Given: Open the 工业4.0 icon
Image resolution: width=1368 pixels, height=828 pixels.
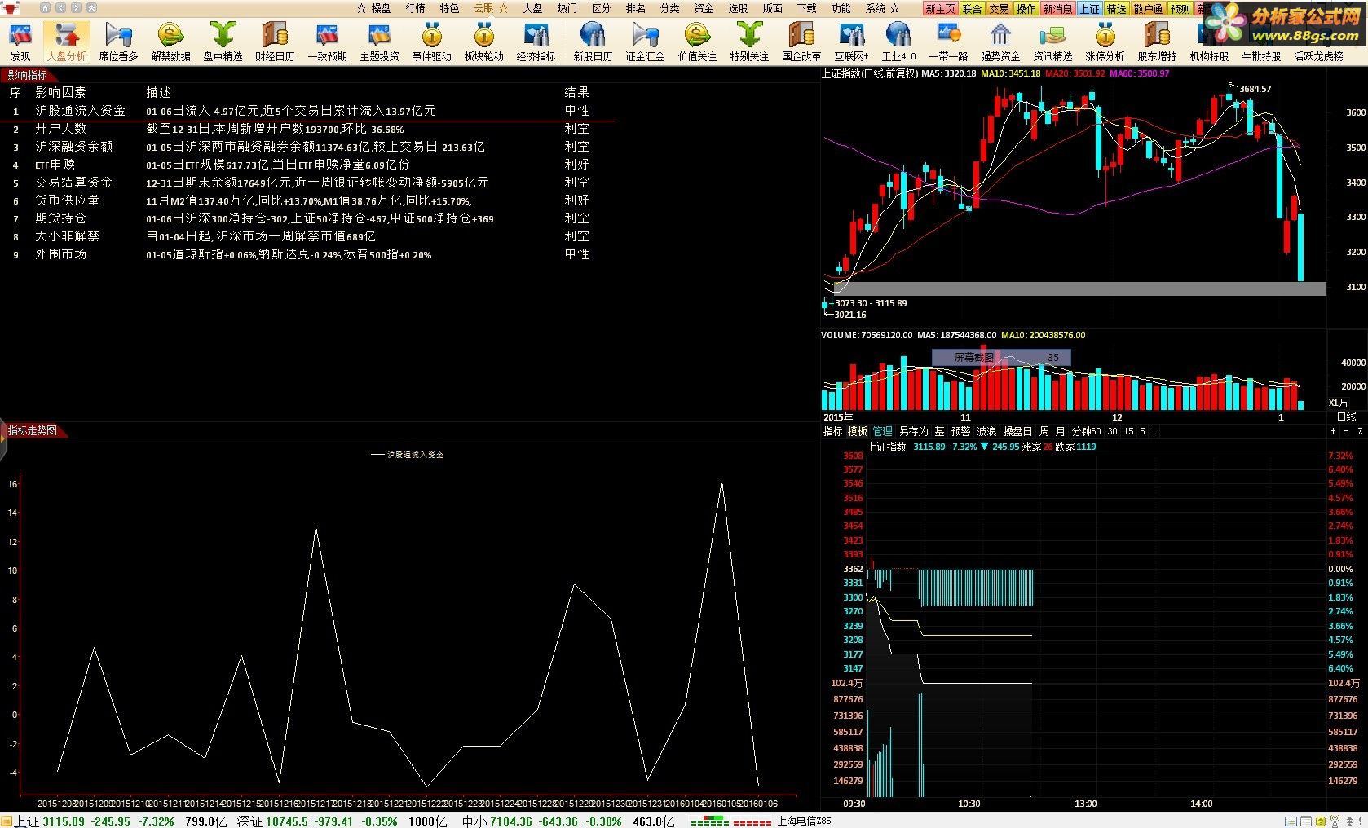Looking at the screenshot, I should [898, 42].
